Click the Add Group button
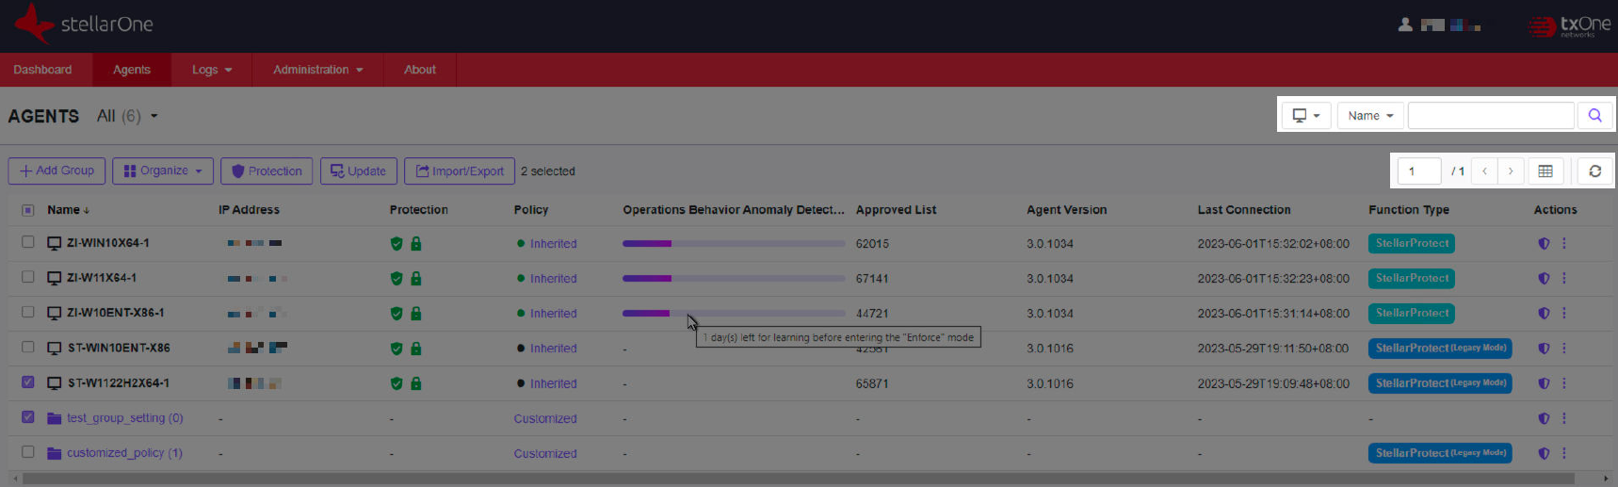This screenshot has width=1618, height=487. pyautogui.click(x=57, y=170)
